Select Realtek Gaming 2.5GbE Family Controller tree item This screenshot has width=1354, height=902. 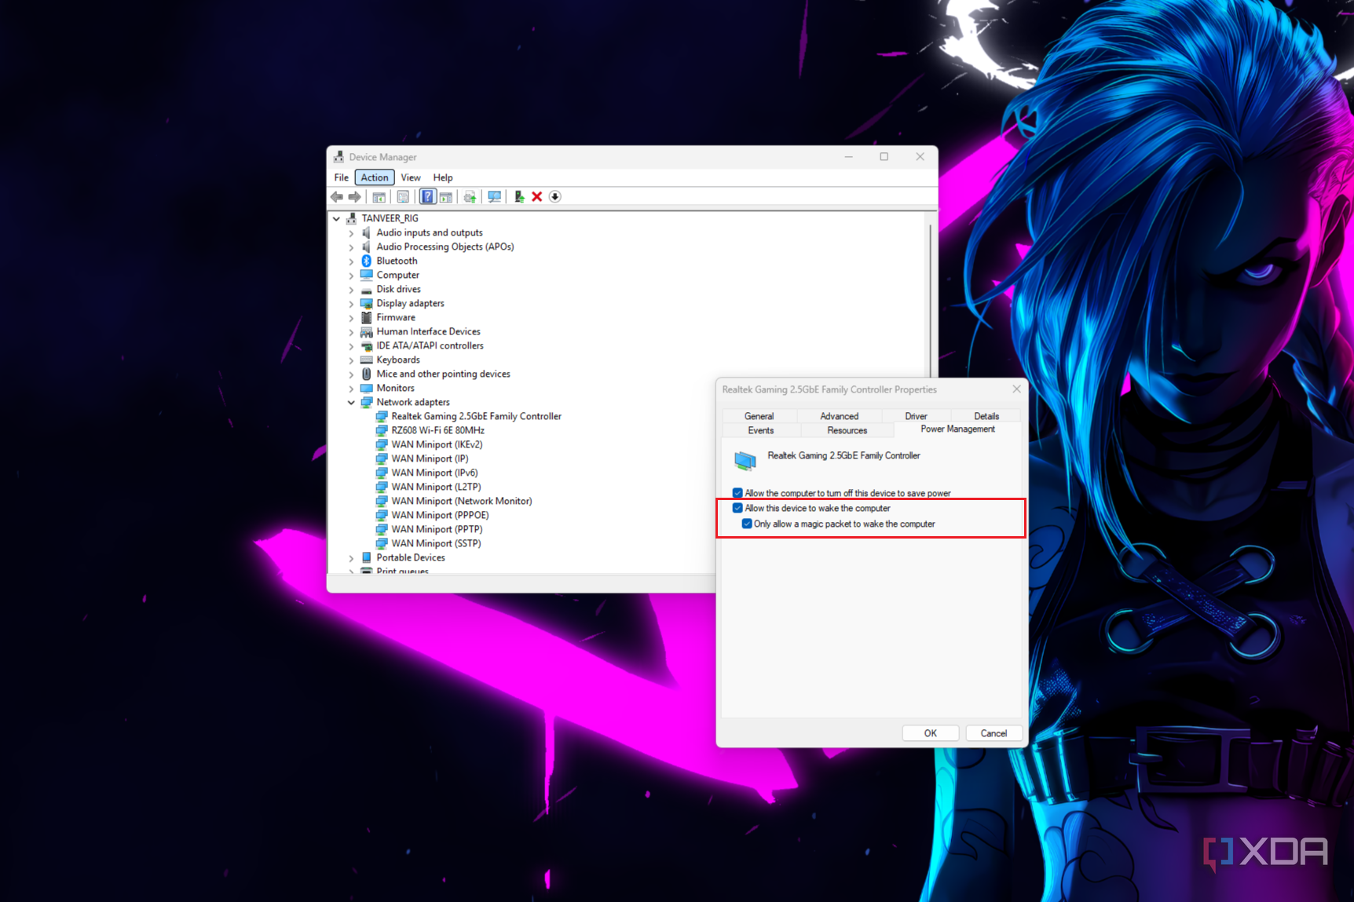point(476,416)
